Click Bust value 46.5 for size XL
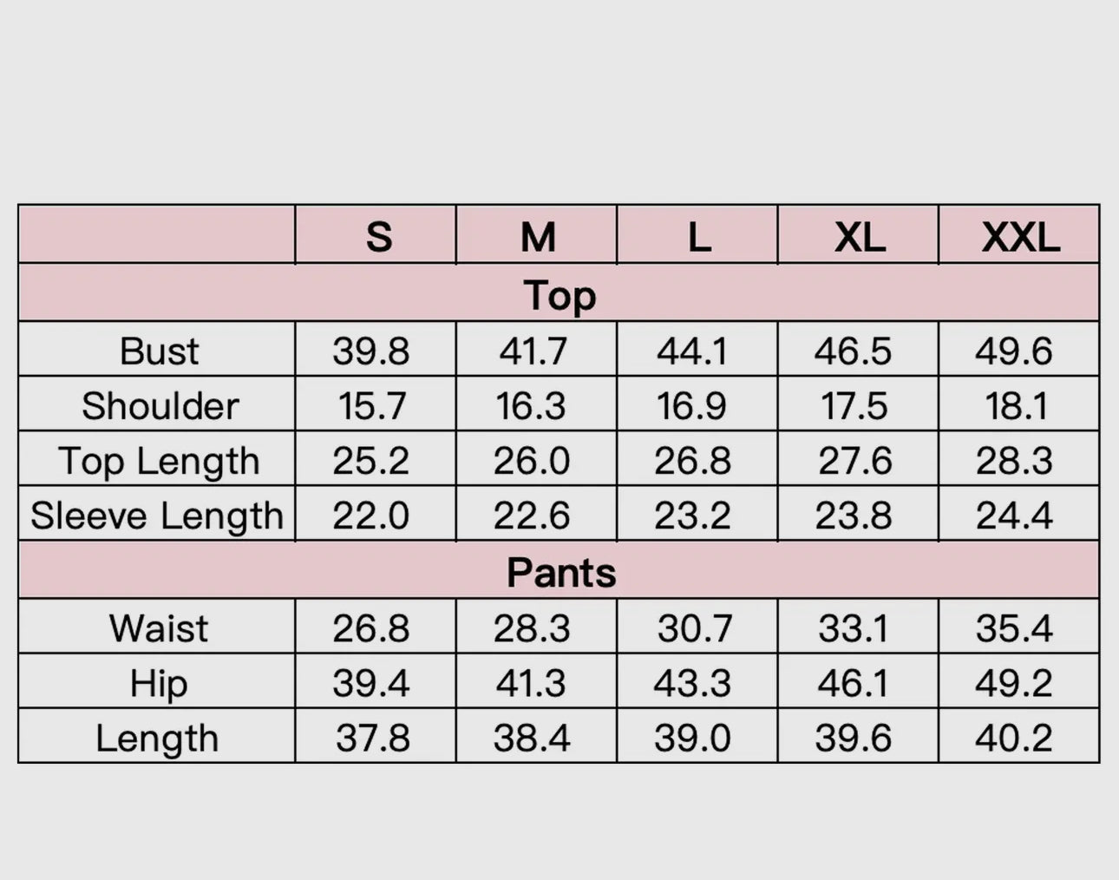The width and height of the screenshot is (1119, 880). point(853,351)
